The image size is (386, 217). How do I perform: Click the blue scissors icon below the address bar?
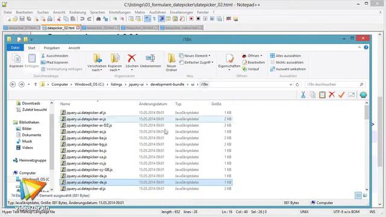tap(303, 95)
